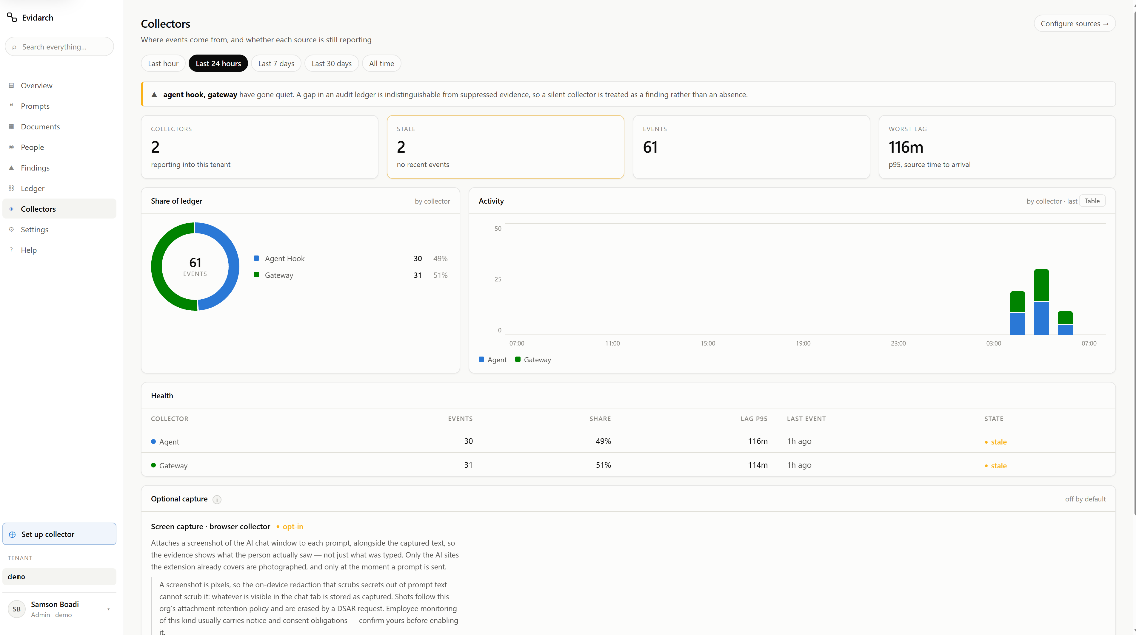Click the blue Agent swatch under Activity chart

(481, 359)
